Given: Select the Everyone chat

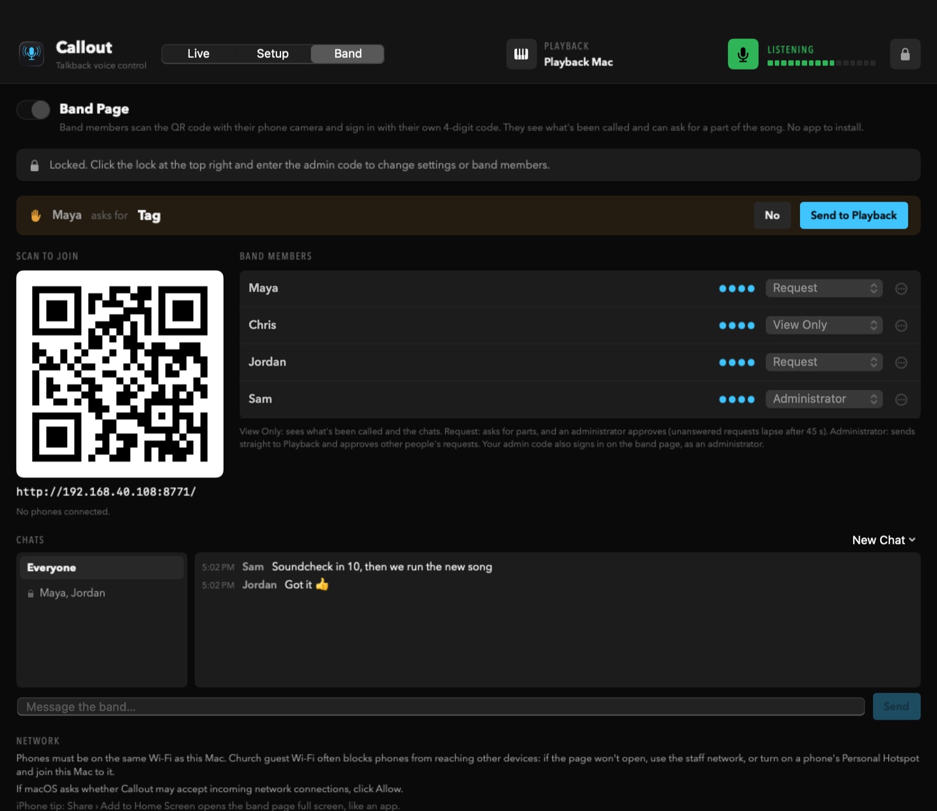Looking at the screenshot, I should point(102,568).
